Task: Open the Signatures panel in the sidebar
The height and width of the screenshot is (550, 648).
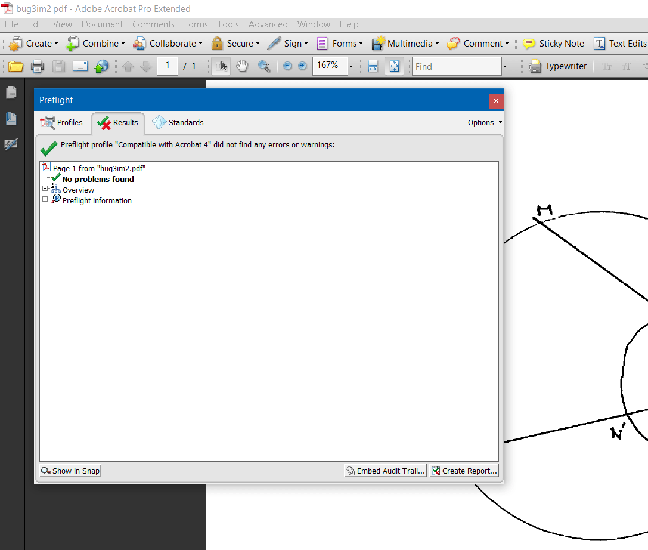Action: click(11, 144)
